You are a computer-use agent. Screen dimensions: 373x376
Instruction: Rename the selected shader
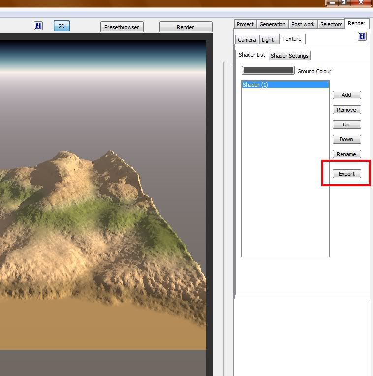[x=346, y=154]
